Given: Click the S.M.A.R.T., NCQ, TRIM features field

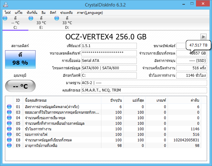Looking at the screenshot, I should (144, 90).
